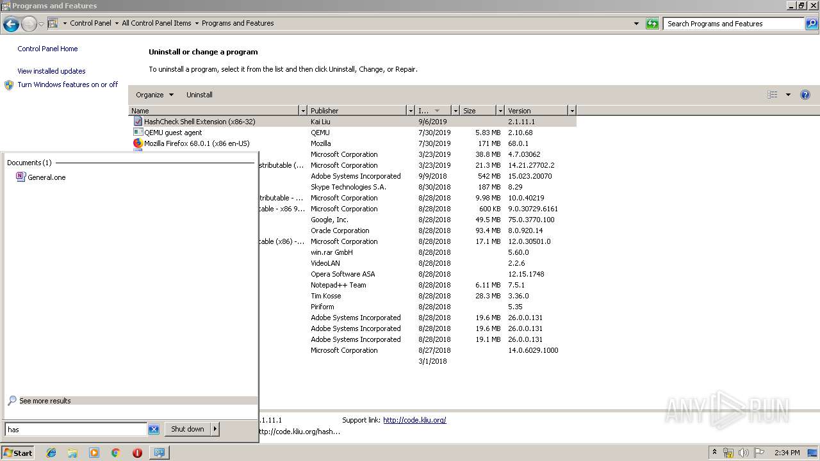Select the Mozilla Firefox 68.0.1 row
Image resolution: width=820 pixels, height=461 pixels.
coord(353,143)
